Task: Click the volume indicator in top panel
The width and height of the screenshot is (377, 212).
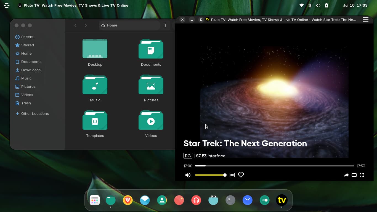Action: click(x=318, y=5)
